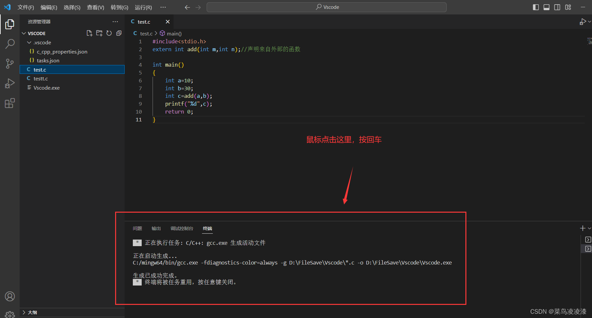Open the 查看(V) menu
Screen dimensions: 592x318
[x=95, y=7]
